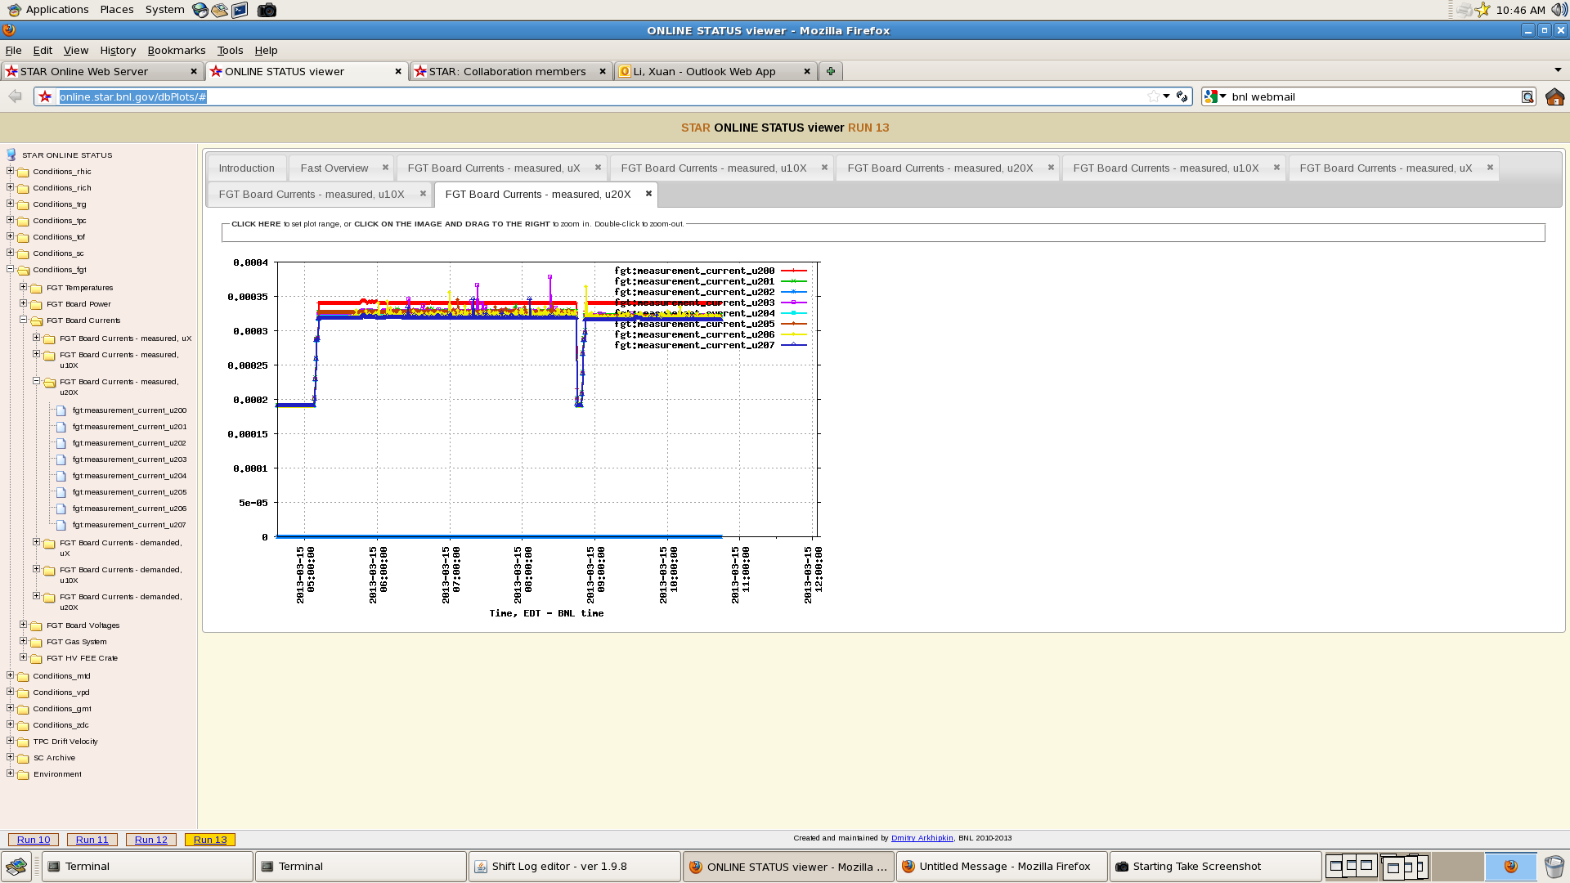Click the search engine selector icon
The image size is (1570, 883).
1214,96
